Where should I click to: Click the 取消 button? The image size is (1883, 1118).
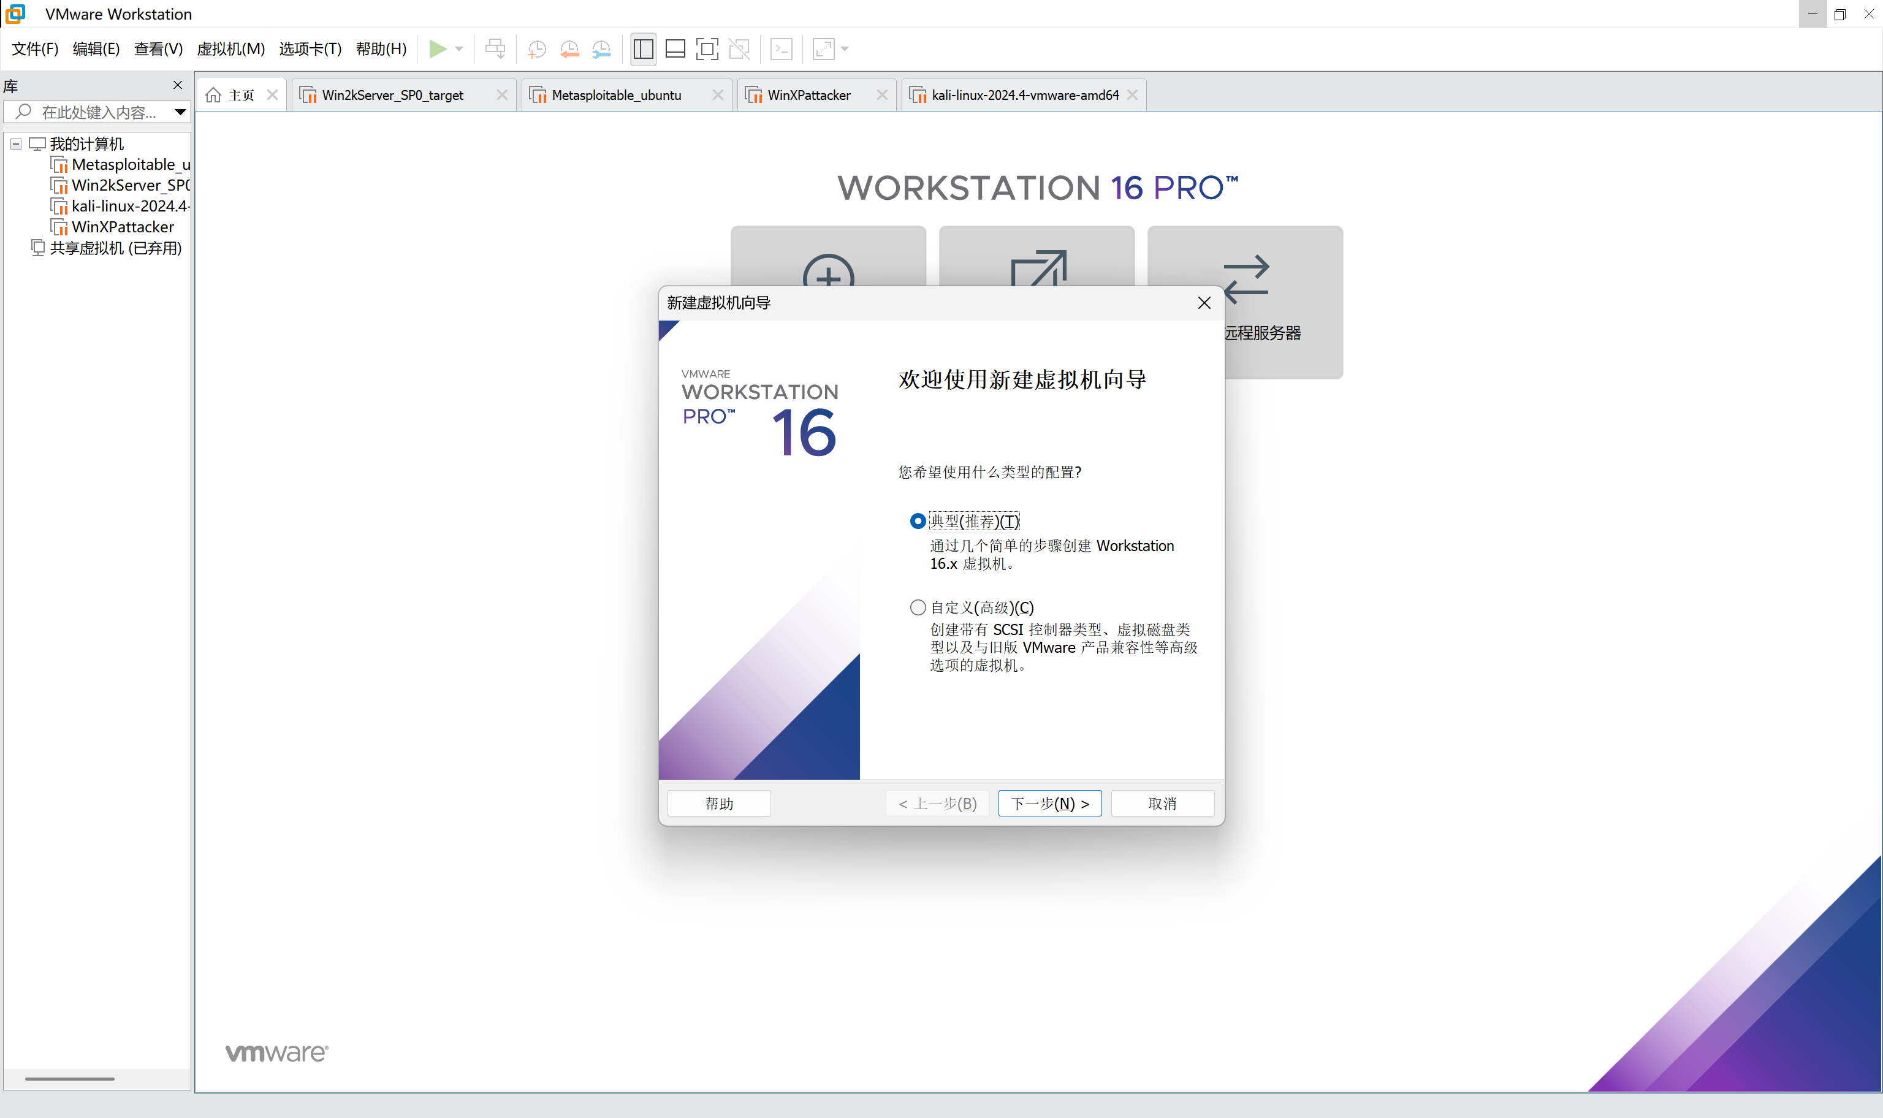pos(1162,803)
